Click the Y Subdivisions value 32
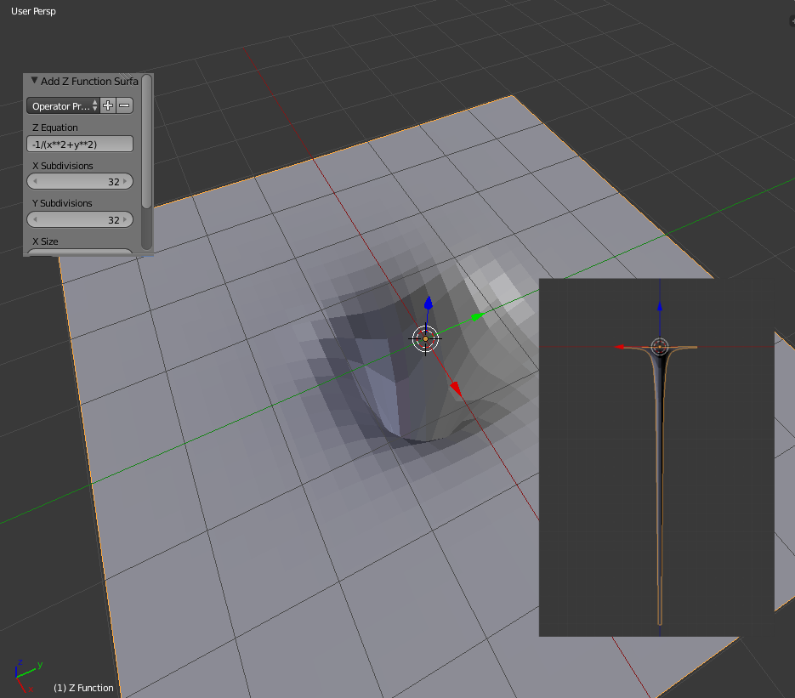Viewport: 795px width, 698px height. pyautogui.click(x=114, y=220)
